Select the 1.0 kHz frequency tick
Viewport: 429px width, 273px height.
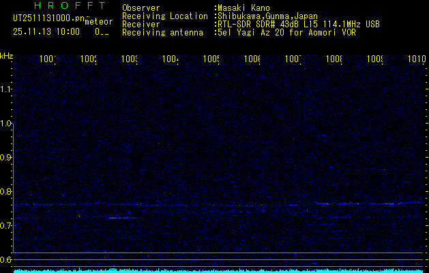6,124
